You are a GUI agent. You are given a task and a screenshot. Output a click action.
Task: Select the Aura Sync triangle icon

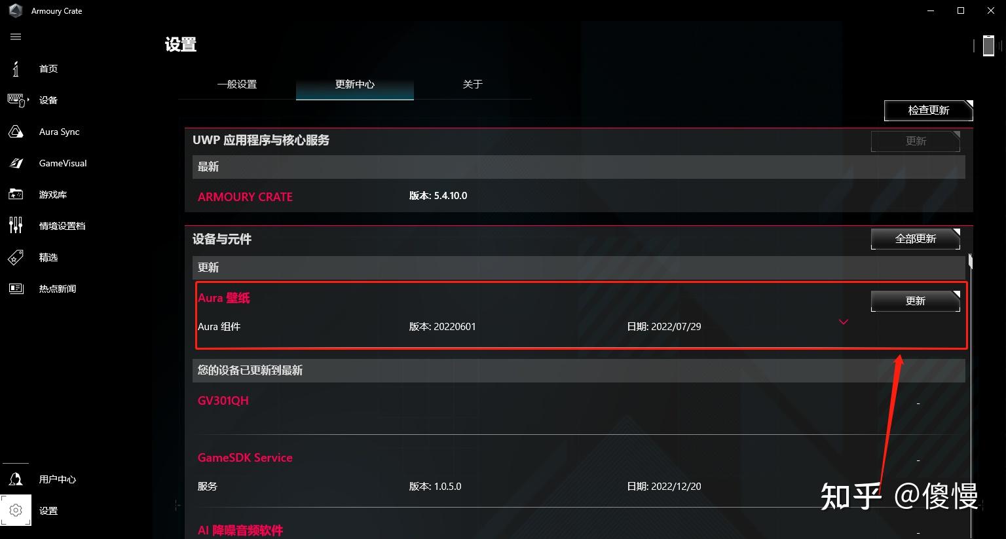(x=16, y=132)
